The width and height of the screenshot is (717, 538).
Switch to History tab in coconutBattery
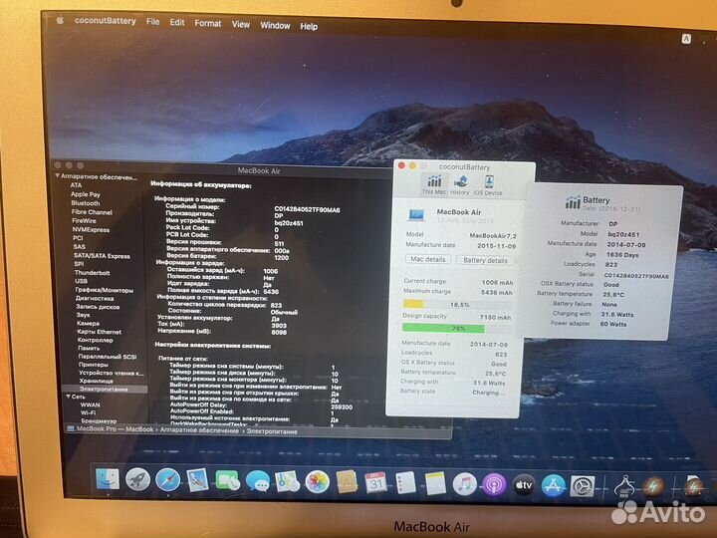(x=460, y=185)
